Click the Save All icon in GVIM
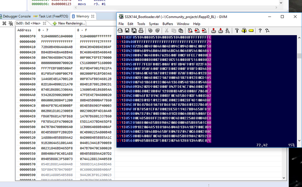 click(134, 30)
